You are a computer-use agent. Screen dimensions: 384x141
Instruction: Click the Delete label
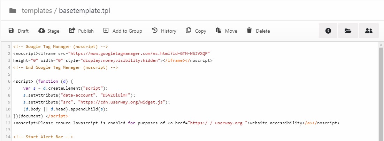point(263,31)
